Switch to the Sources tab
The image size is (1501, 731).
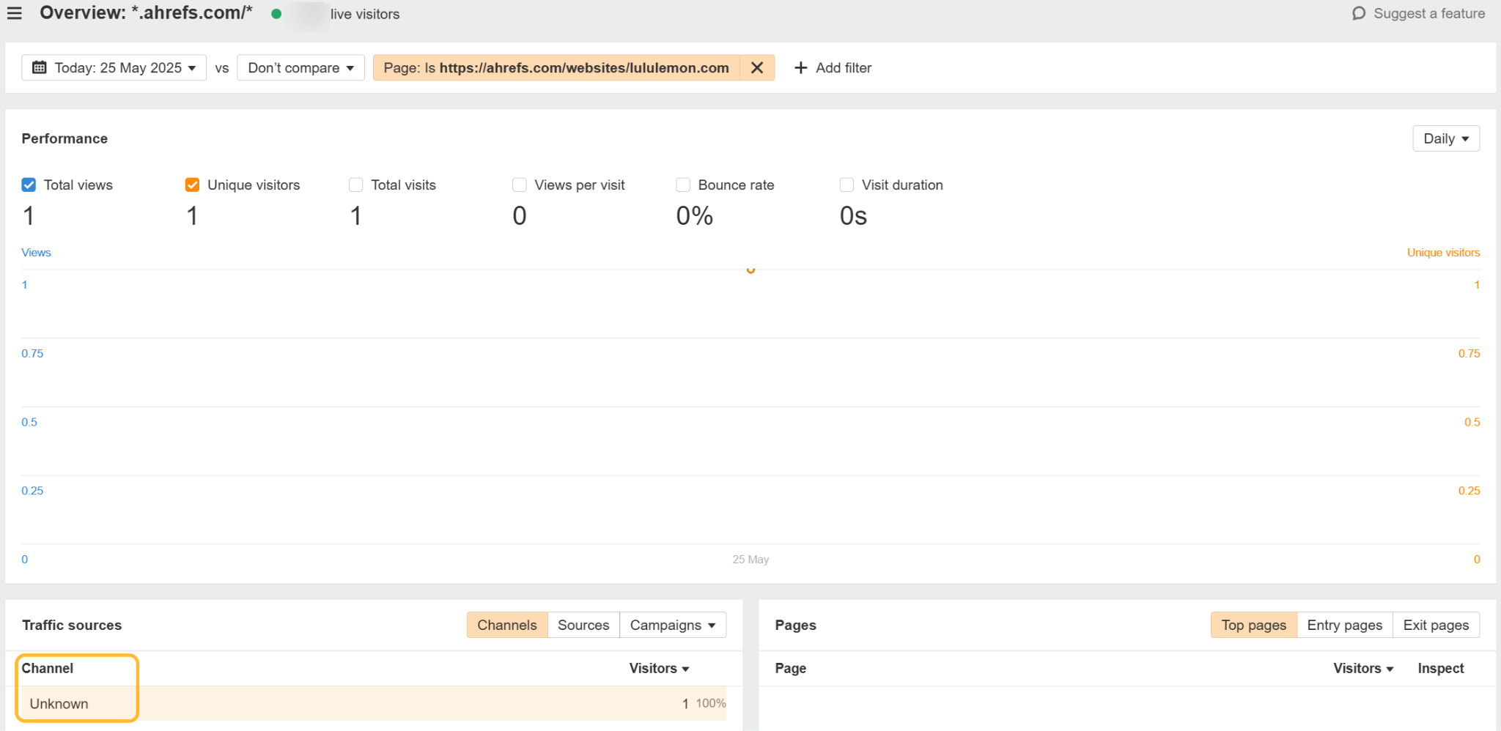click(583, 625)
